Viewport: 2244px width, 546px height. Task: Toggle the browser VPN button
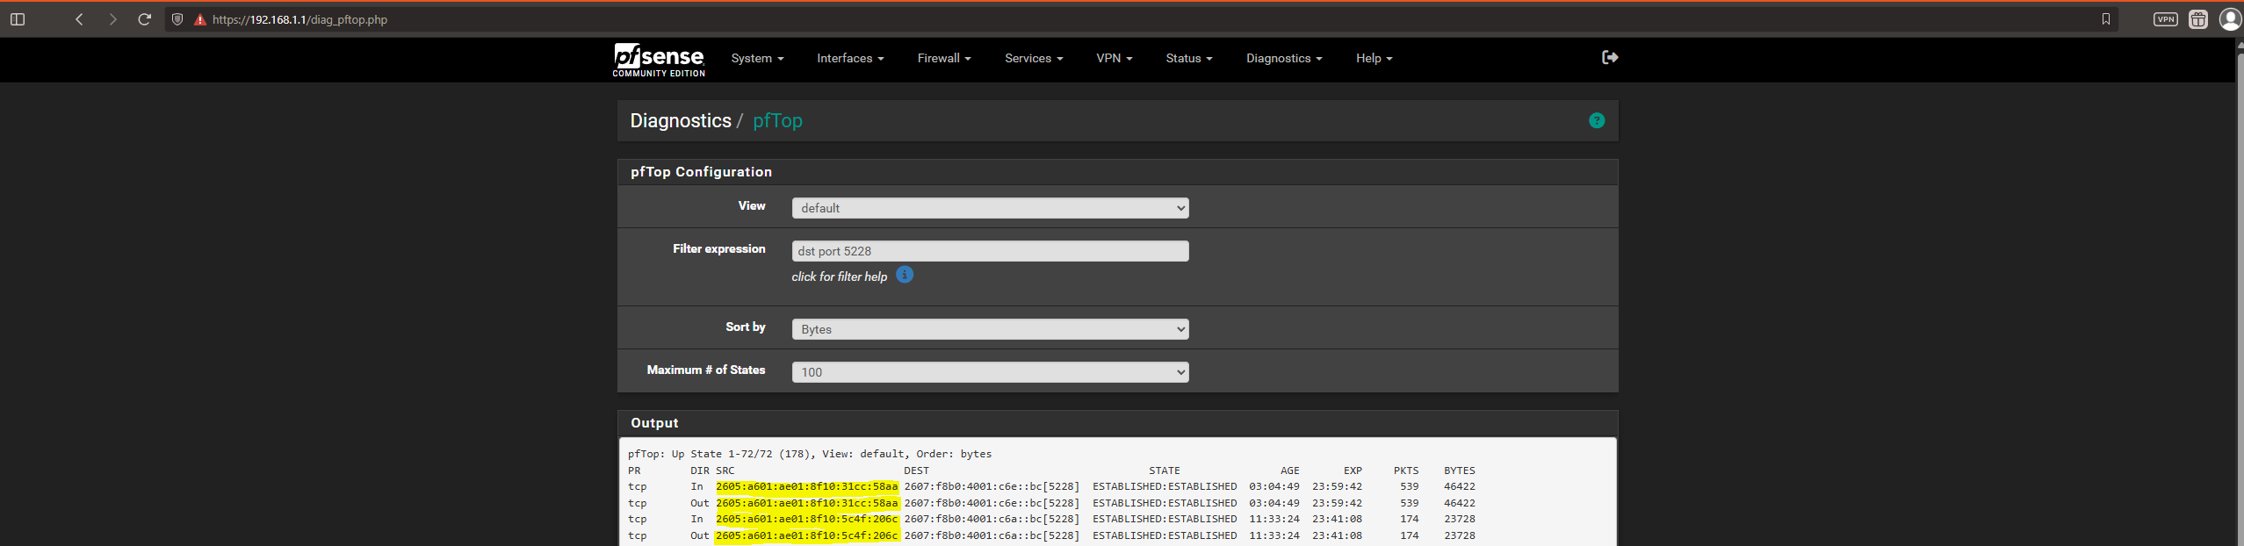(x=2165, y=19)
